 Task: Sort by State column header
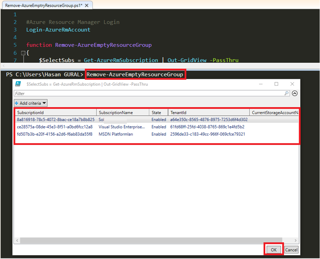coord(159,112)
